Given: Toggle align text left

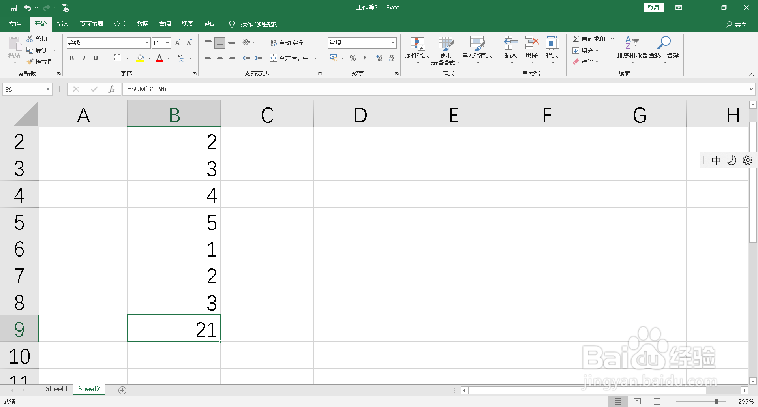Looking at the screenshot, I should 208,58.
